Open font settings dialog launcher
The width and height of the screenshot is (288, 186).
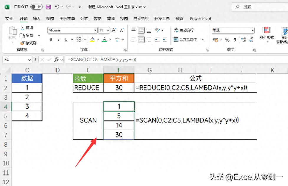[125, 50]
